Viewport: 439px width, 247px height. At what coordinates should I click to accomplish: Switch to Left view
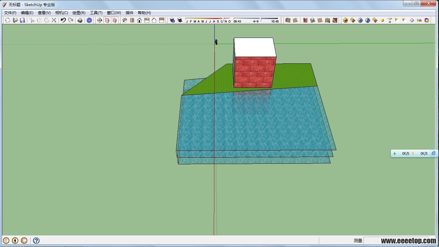(x=162, y=20)
